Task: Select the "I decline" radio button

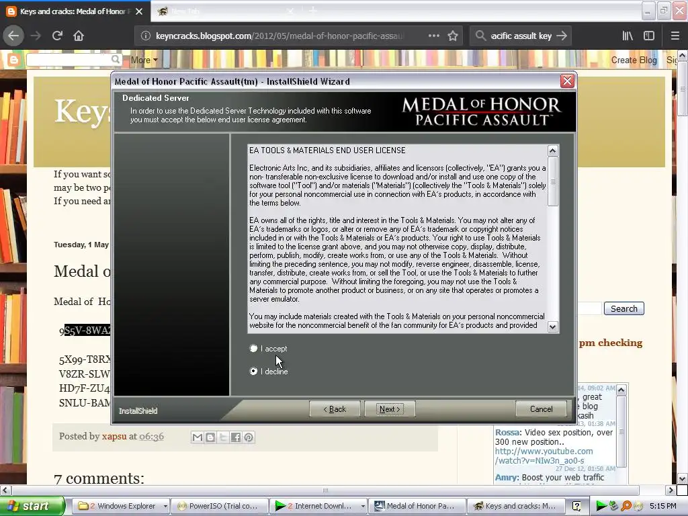Action: [253, 371]
